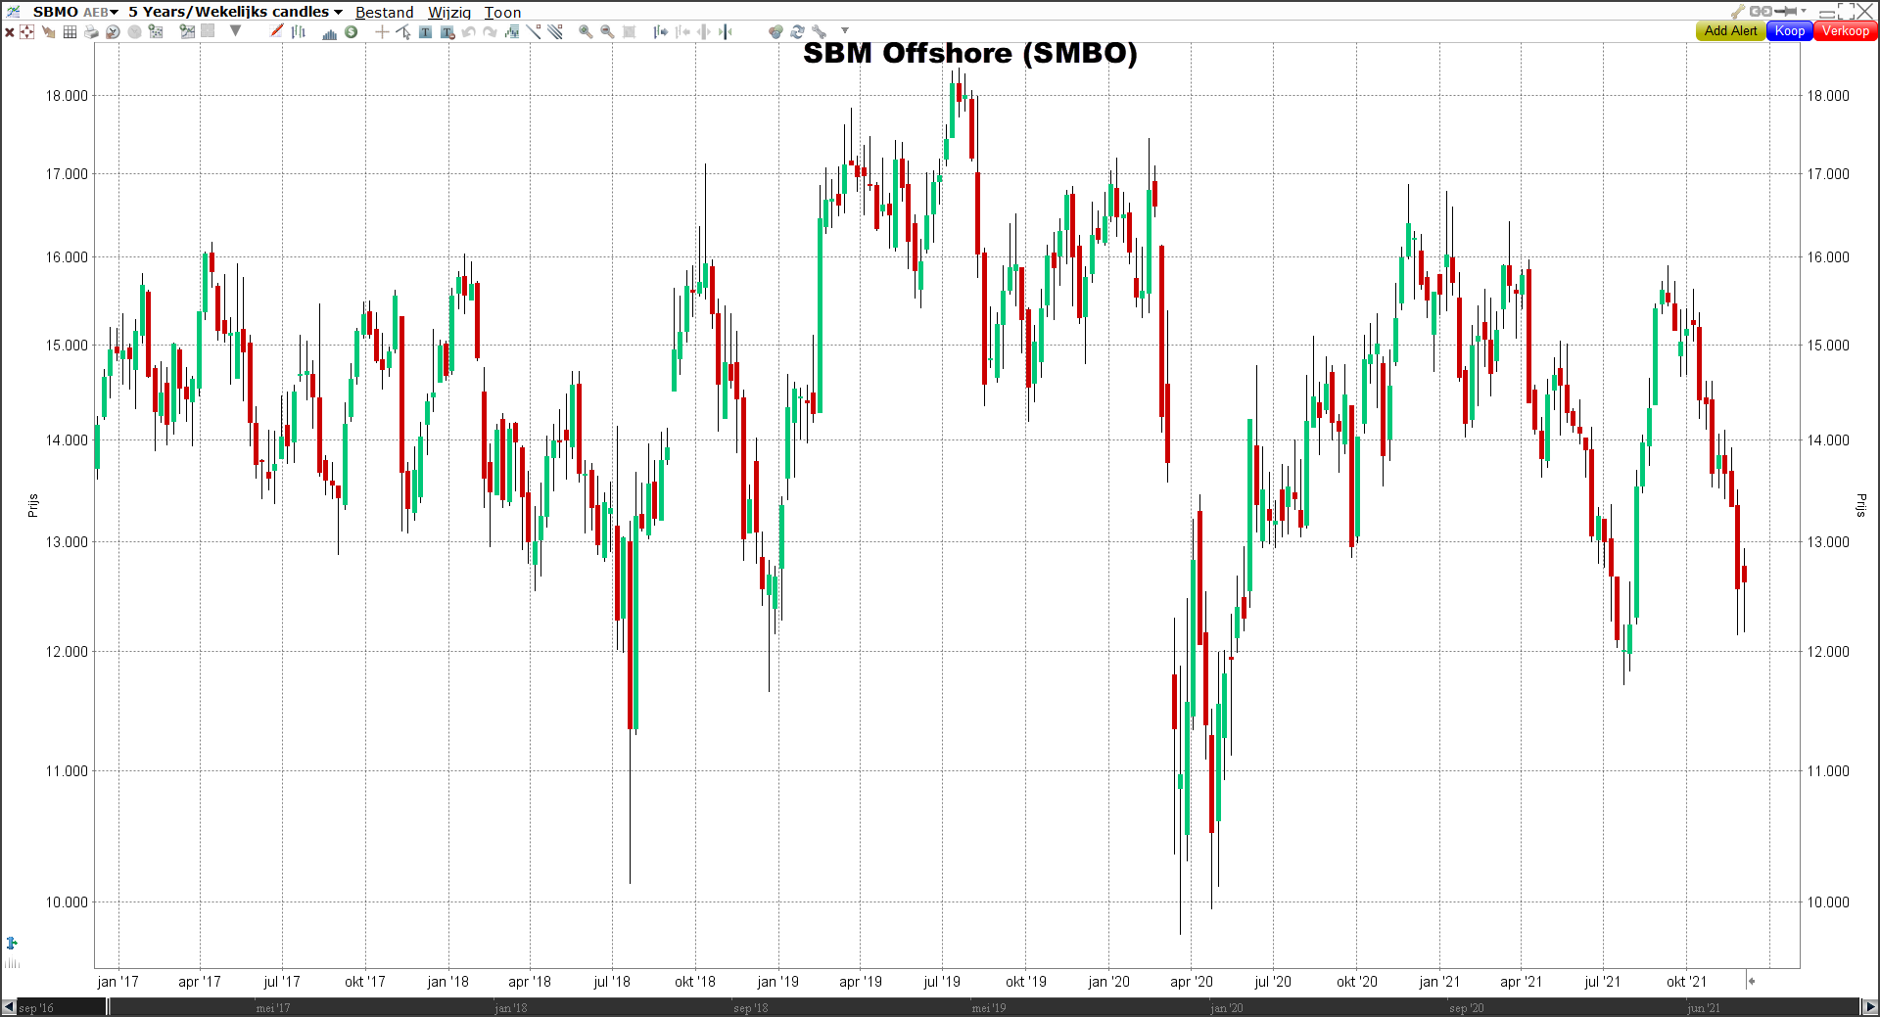Screen dimensions: 1880x1017
Task: Select the parallel lines channel tool
Action: pyautogui.click(x=555, y=31)
